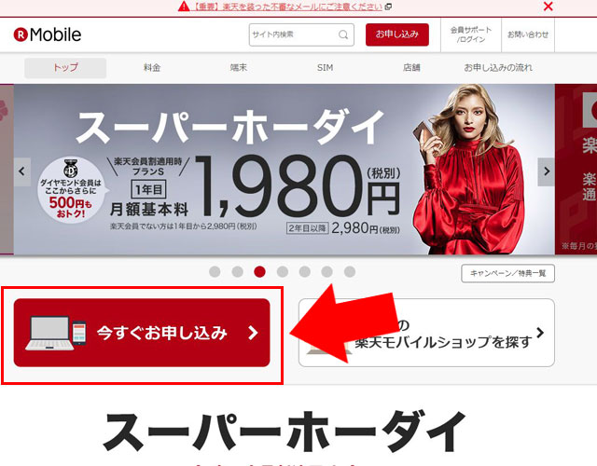Switch to the SIM tab
597x466 pixels.
(x=325, y=68)
